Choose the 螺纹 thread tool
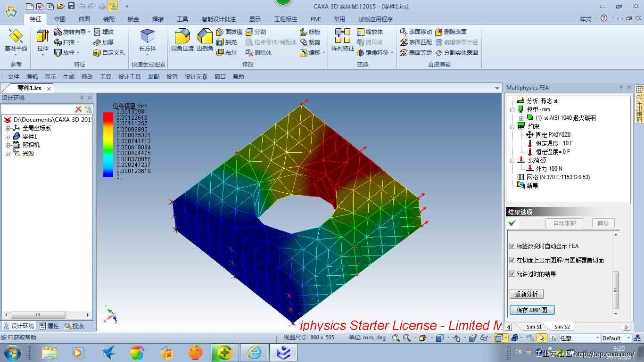 click(104, 32)
